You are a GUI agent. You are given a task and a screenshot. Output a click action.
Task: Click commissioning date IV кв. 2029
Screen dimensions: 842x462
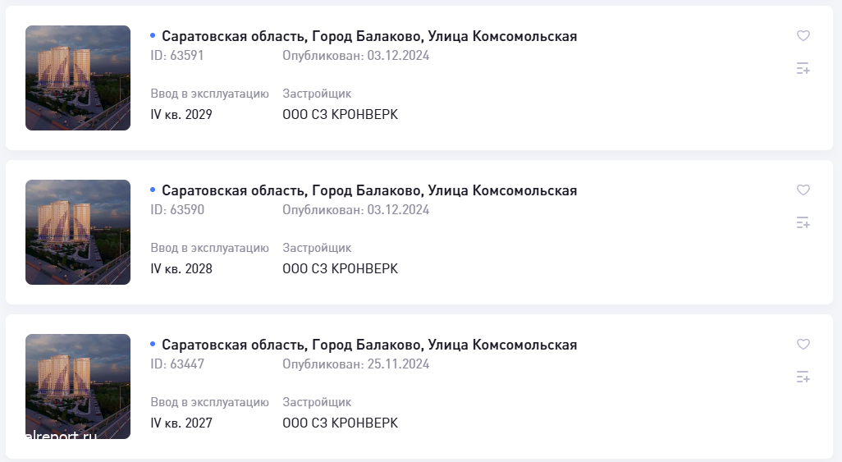[181, 115]
